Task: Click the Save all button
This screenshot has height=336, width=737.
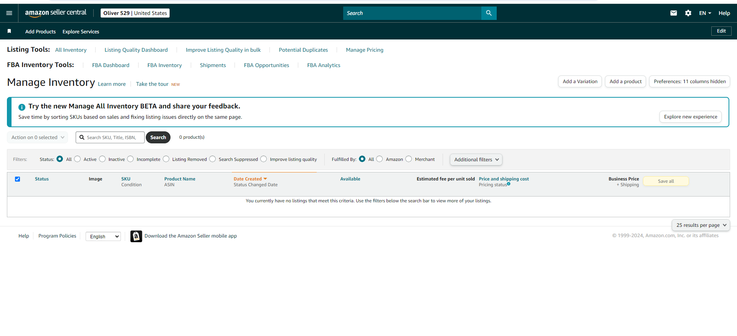Action: point(666,181)
